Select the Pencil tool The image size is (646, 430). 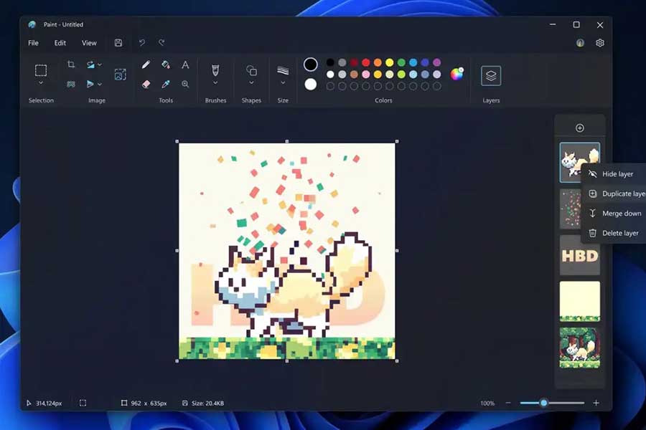click(x=146, y=64)
